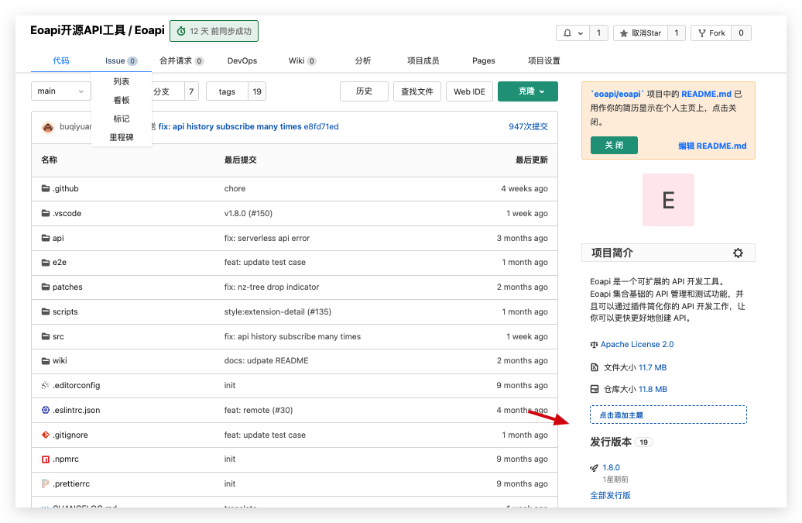Click commit message 'fix: serverless api error'

(266, 238)
